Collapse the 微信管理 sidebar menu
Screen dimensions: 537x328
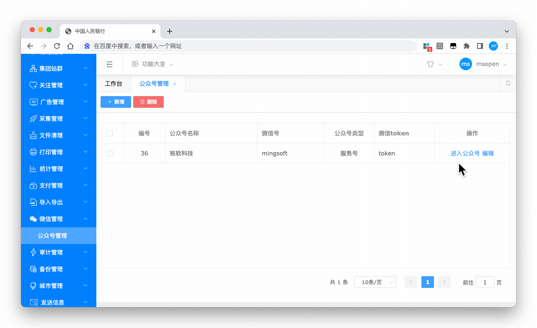pyautogui.click(x=59, y=219)
